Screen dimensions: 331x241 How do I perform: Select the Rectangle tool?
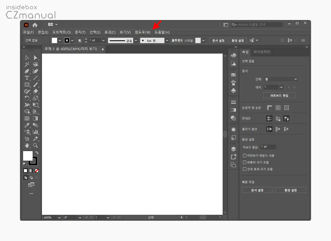(x=27, y=85)
